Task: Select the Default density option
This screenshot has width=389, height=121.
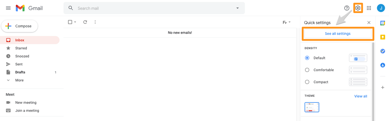Action: (x=307, y=58)
